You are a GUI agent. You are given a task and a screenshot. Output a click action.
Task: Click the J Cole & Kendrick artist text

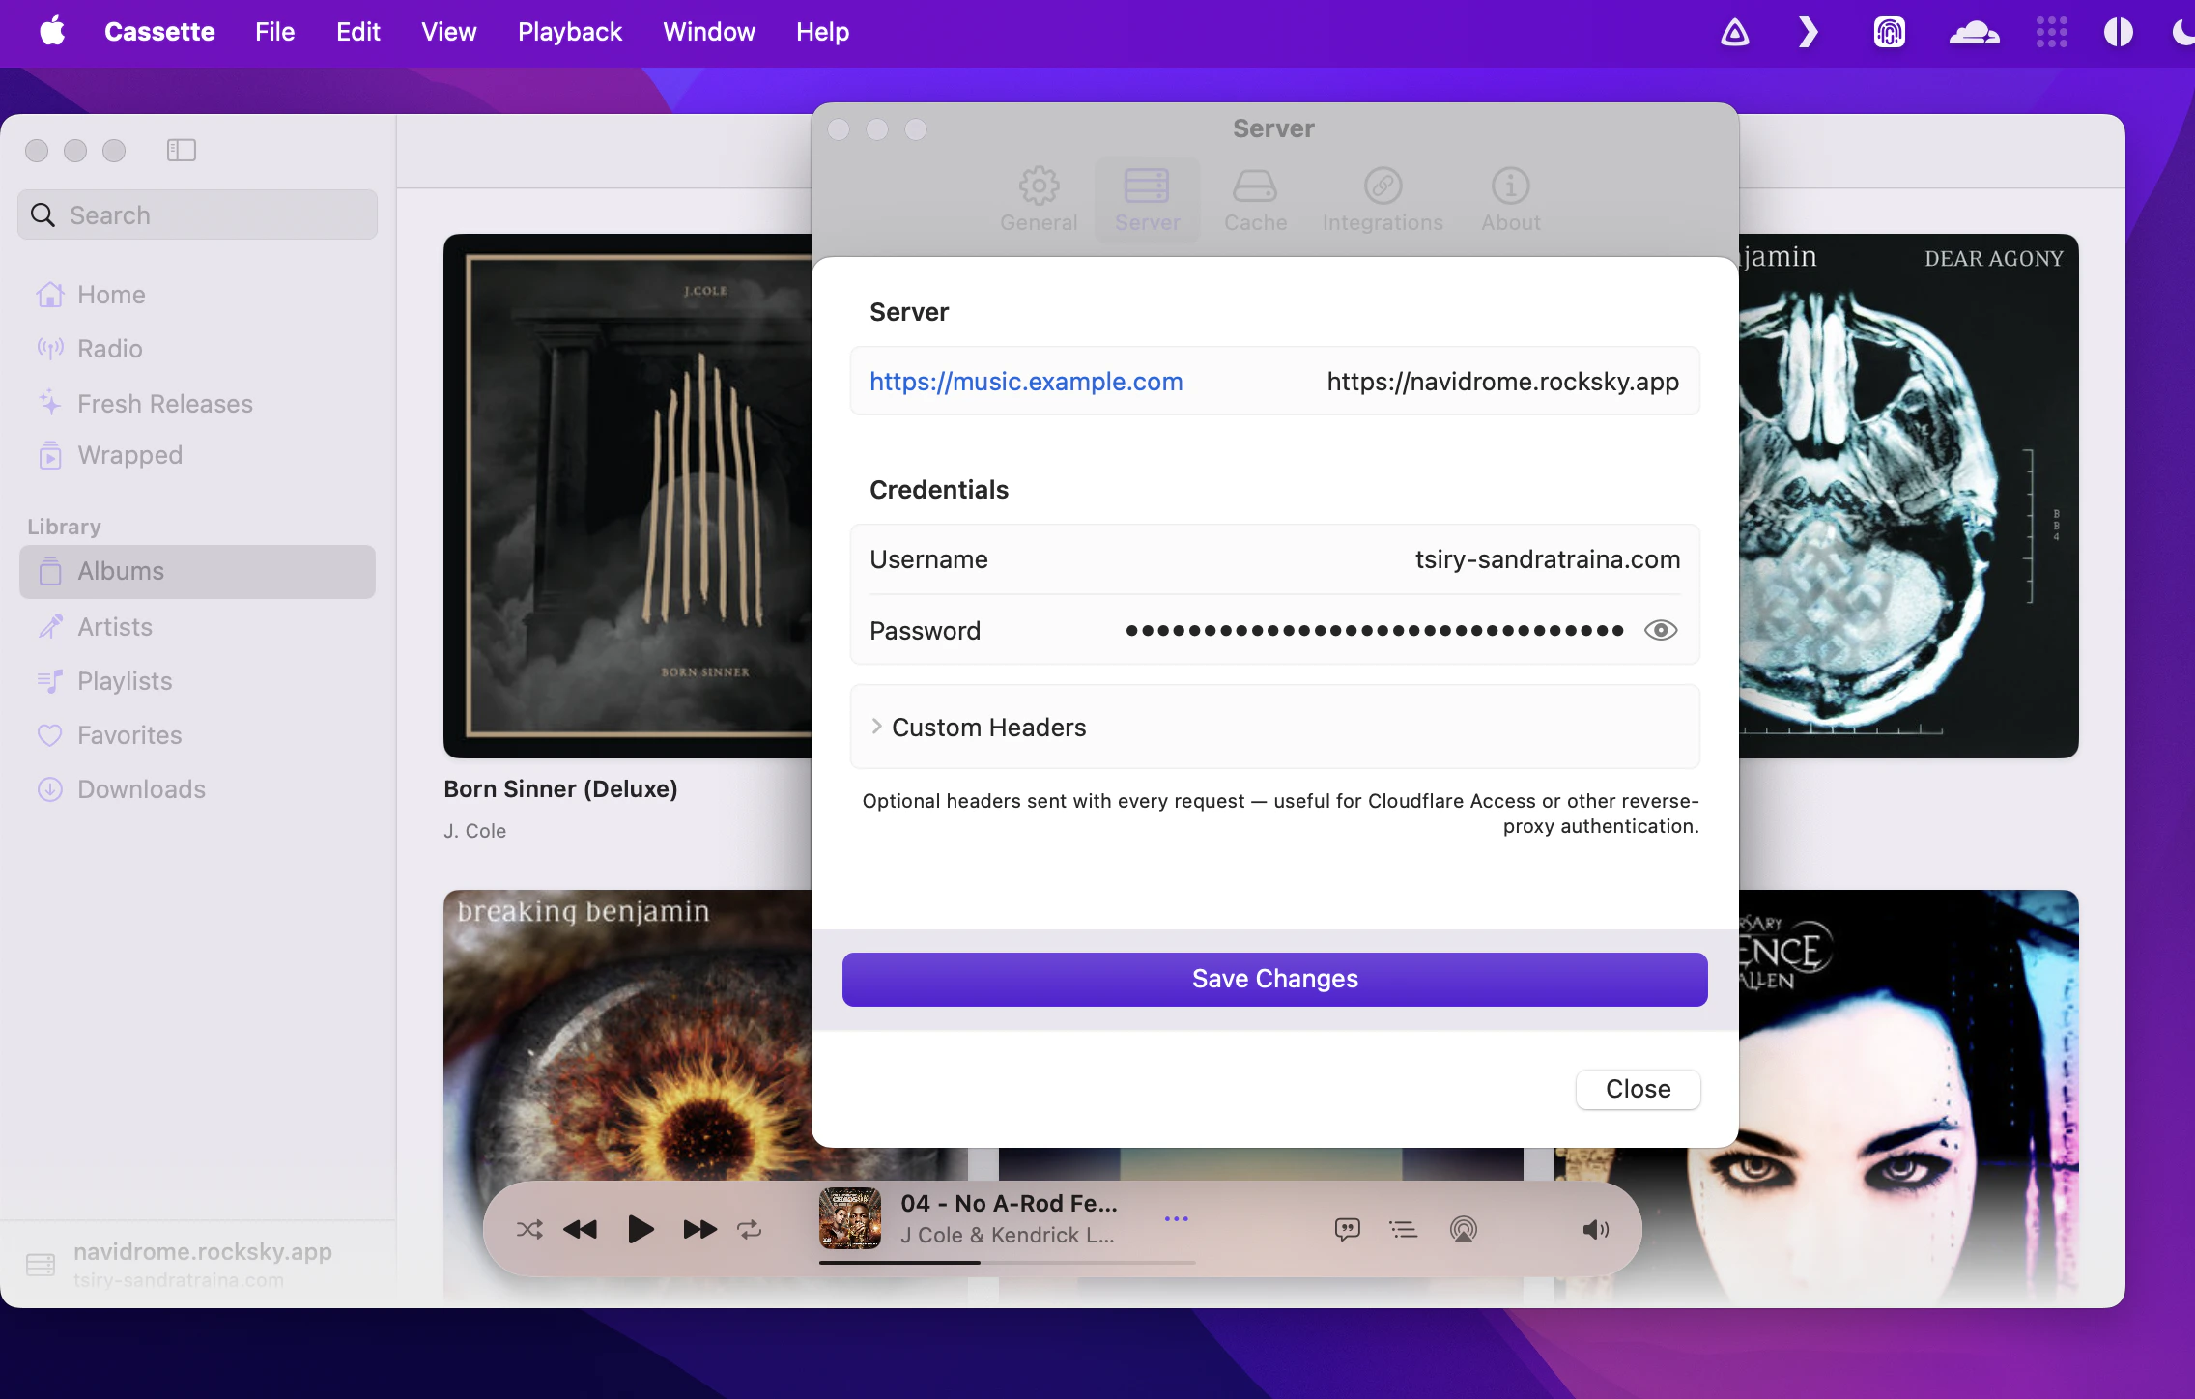(1007, 1235)
